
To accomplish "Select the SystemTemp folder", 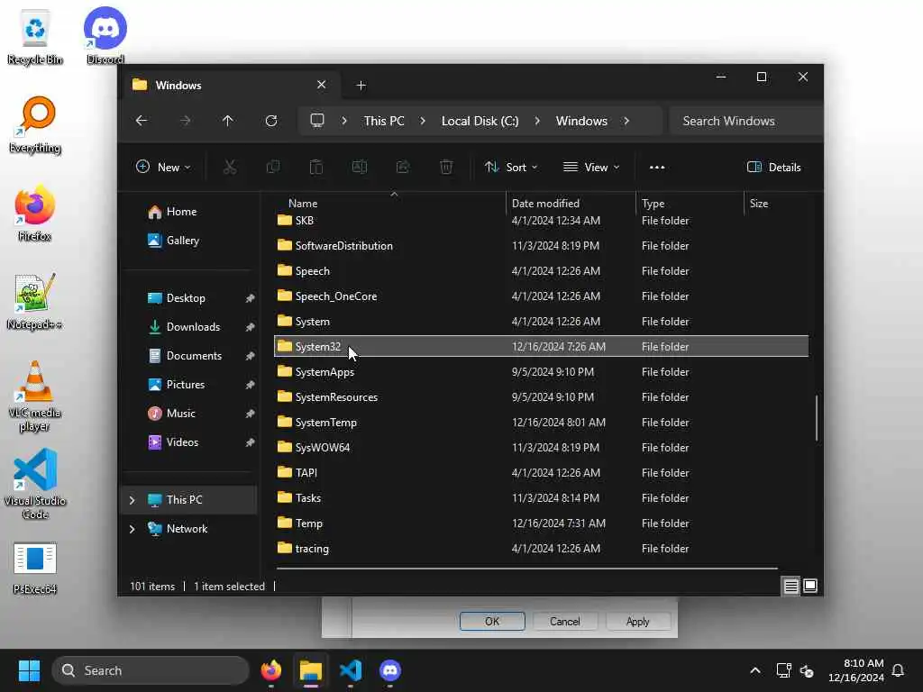I will [541, 423].
